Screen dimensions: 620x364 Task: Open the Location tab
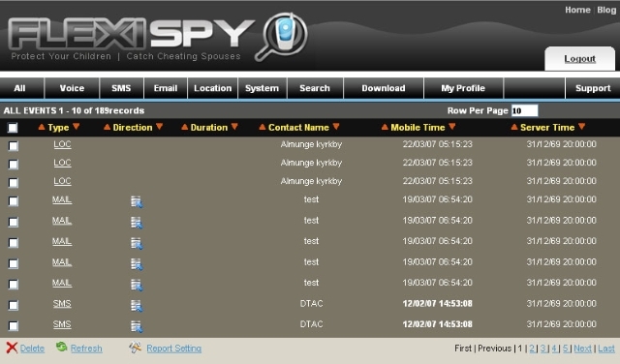tap(213, 88)
